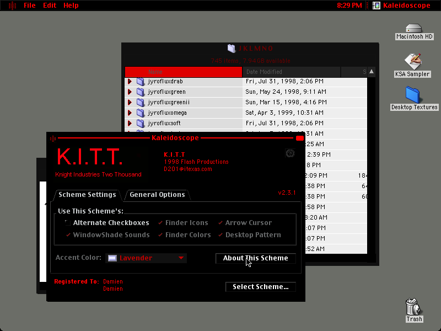Open the File menu
The width and height of the screenshot is (441, 331).
coord(30,6)
